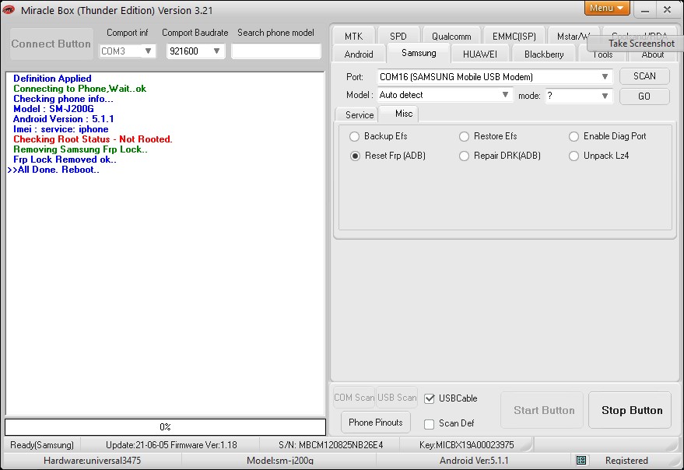Click the Search phone model input field
This screenshot has height=470, width=684.
(x=276, y=51)
